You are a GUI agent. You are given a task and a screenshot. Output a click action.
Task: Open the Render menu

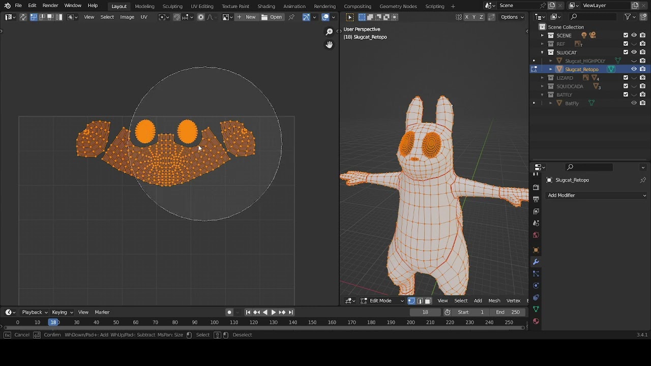click(50, 6)
